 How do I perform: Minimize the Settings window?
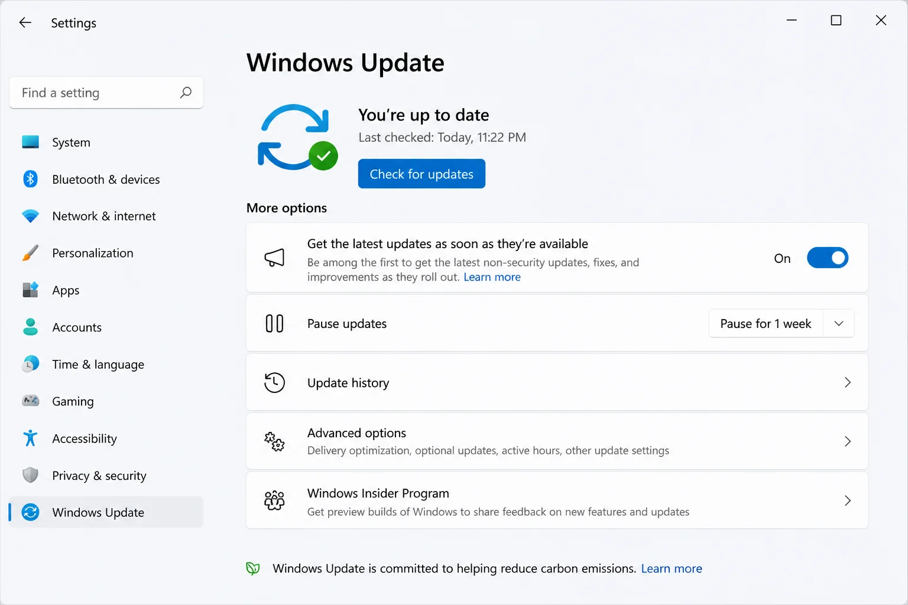[792, 20]
